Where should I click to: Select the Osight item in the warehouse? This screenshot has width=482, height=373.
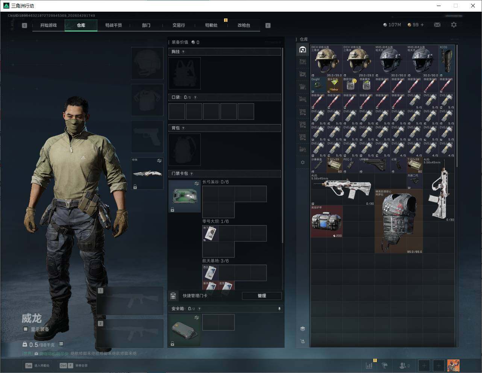point(318,85)
